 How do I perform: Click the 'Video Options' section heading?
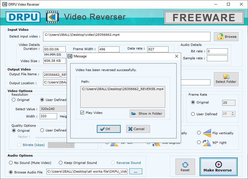[20, 91]
